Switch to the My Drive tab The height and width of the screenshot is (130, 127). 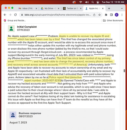50,8
